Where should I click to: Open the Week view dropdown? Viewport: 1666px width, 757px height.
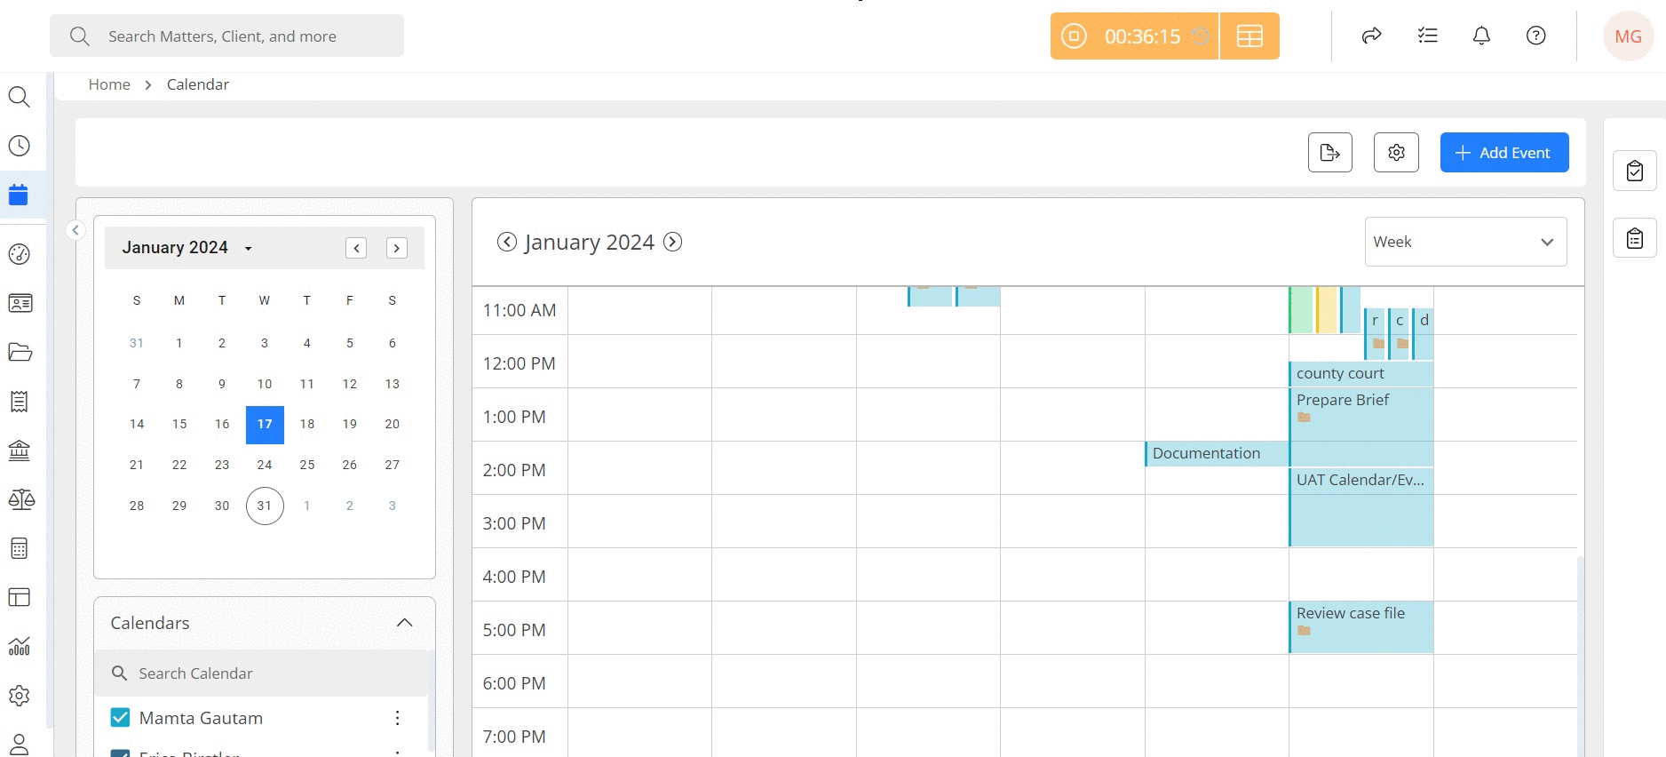coord(1465,242)
